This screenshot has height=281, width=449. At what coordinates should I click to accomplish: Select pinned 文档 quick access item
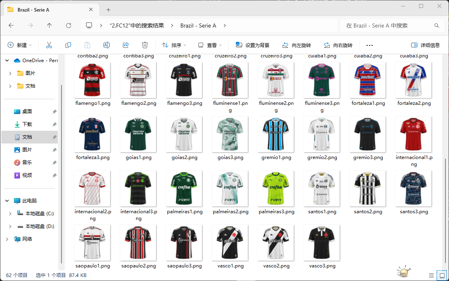pyautogui.click(x=30, y=137)
